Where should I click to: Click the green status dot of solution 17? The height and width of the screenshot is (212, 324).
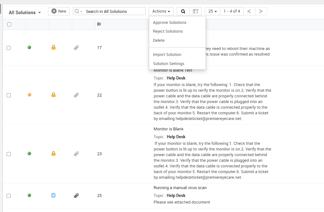29,47
